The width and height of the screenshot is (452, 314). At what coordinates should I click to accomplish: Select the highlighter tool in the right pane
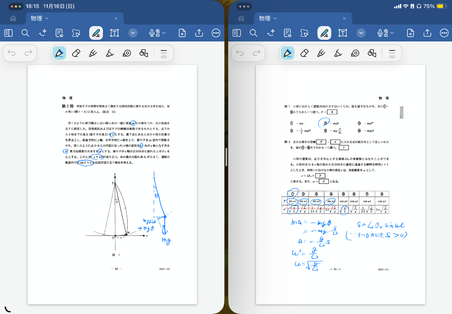point(338,53)
